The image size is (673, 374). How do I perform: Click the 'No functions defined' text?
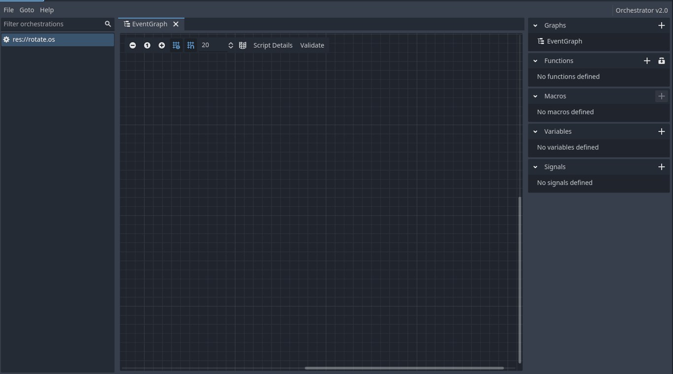pos(568,77)
